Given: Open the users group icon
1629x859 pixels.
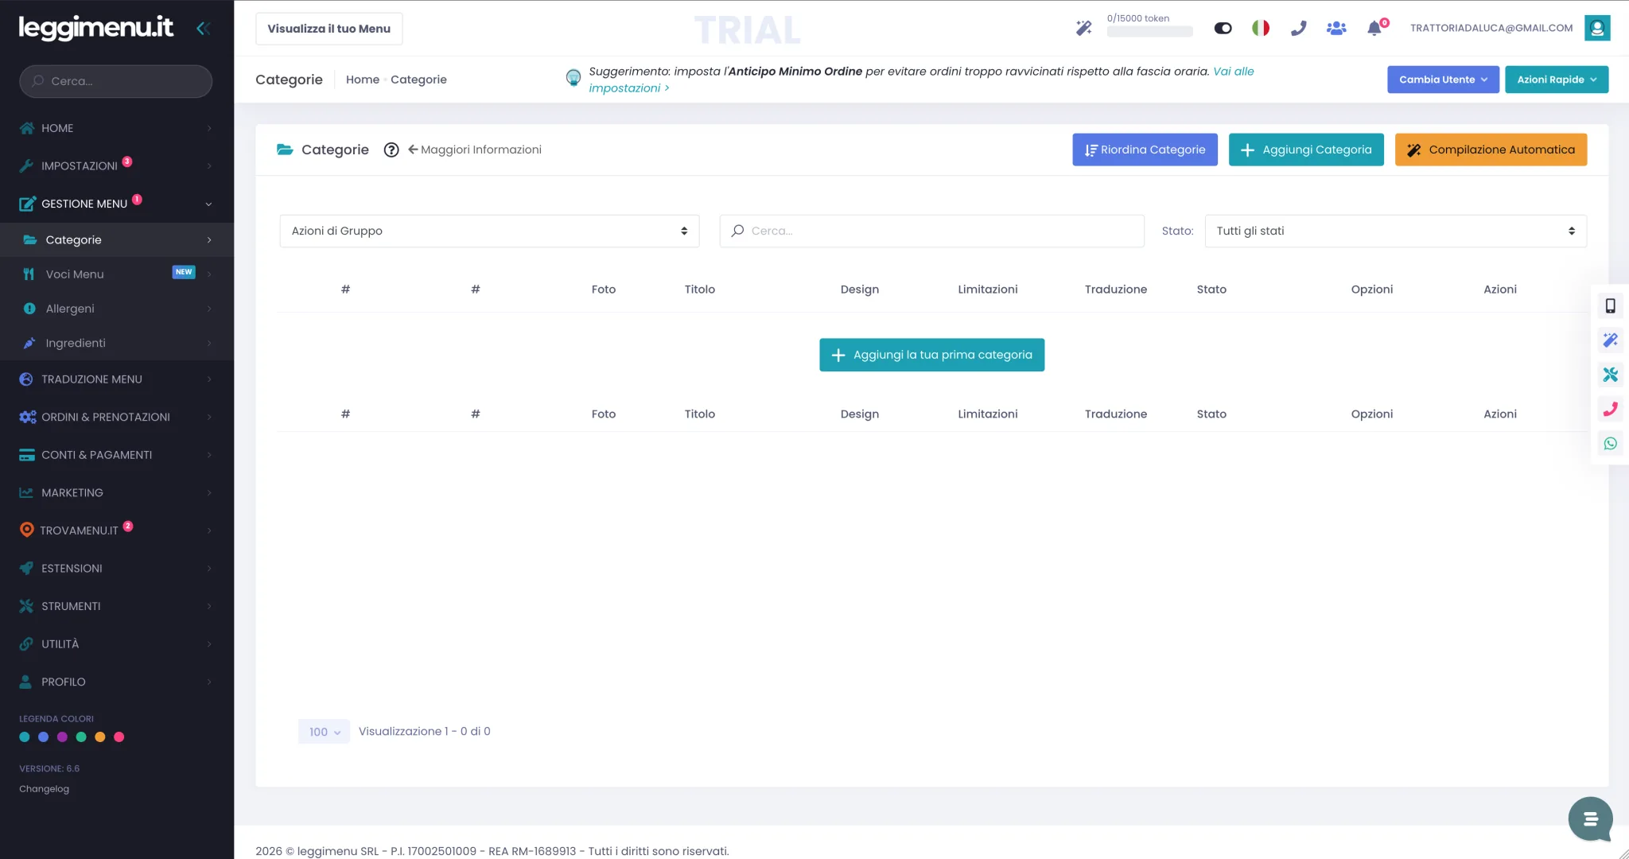Looking at the screenshot, I should (x=1336, y=29).
